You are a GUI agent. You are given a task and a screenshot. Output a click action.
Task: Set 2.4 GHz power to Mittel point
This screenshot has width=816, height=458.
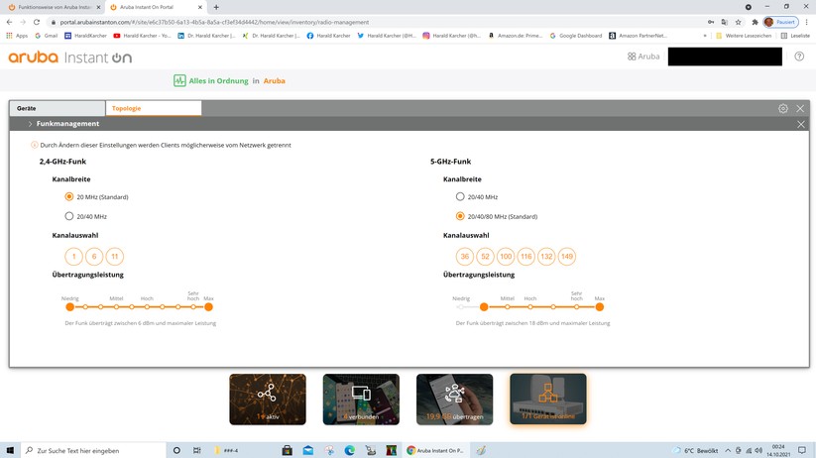point(116,307)
